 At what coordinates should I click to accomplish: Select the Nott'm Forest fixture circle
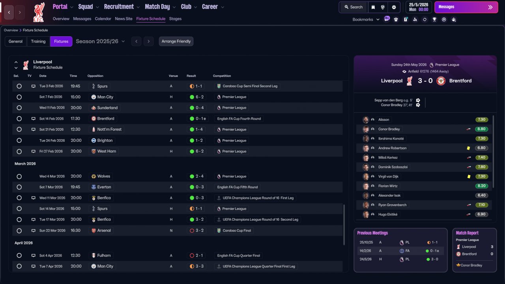(19, 129)
